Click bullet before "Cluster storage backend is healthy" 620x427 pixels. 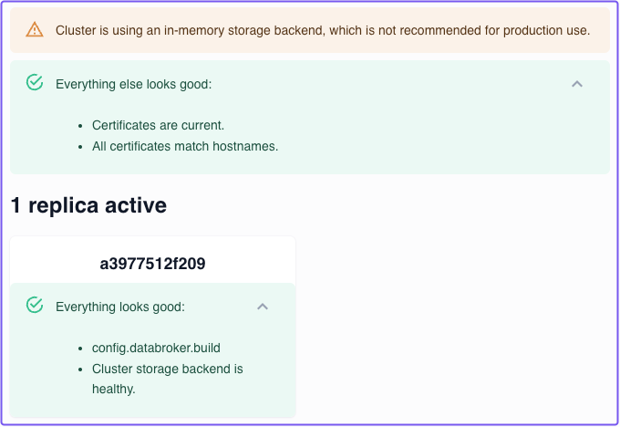point(80,370)
